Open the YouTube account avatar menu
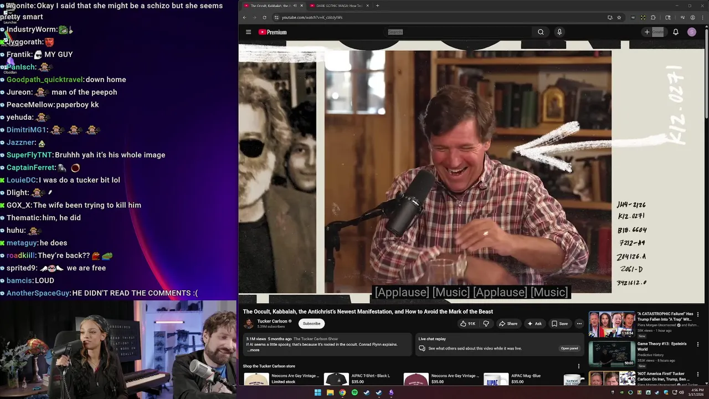The width and height of the screenshot is (709, 399). (x=692, y=32)
